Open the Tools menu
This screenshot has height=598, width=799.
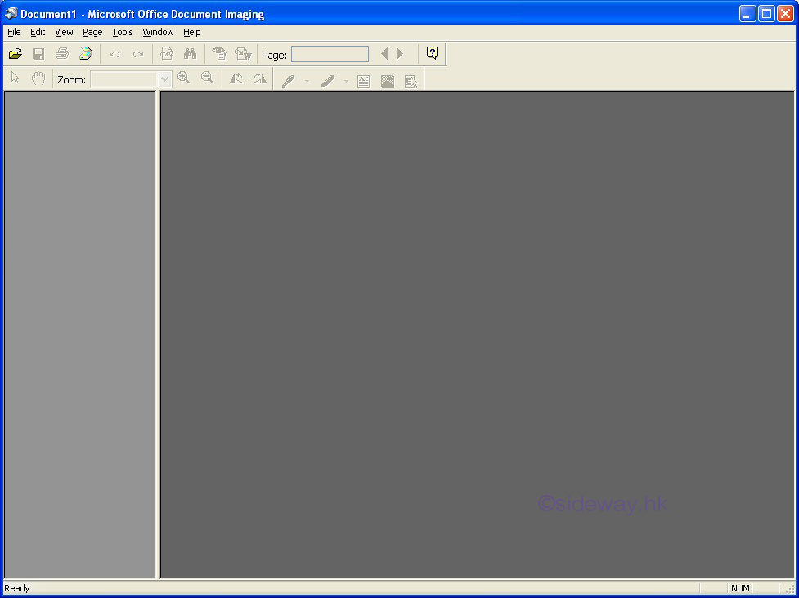[x=123, y=32]
